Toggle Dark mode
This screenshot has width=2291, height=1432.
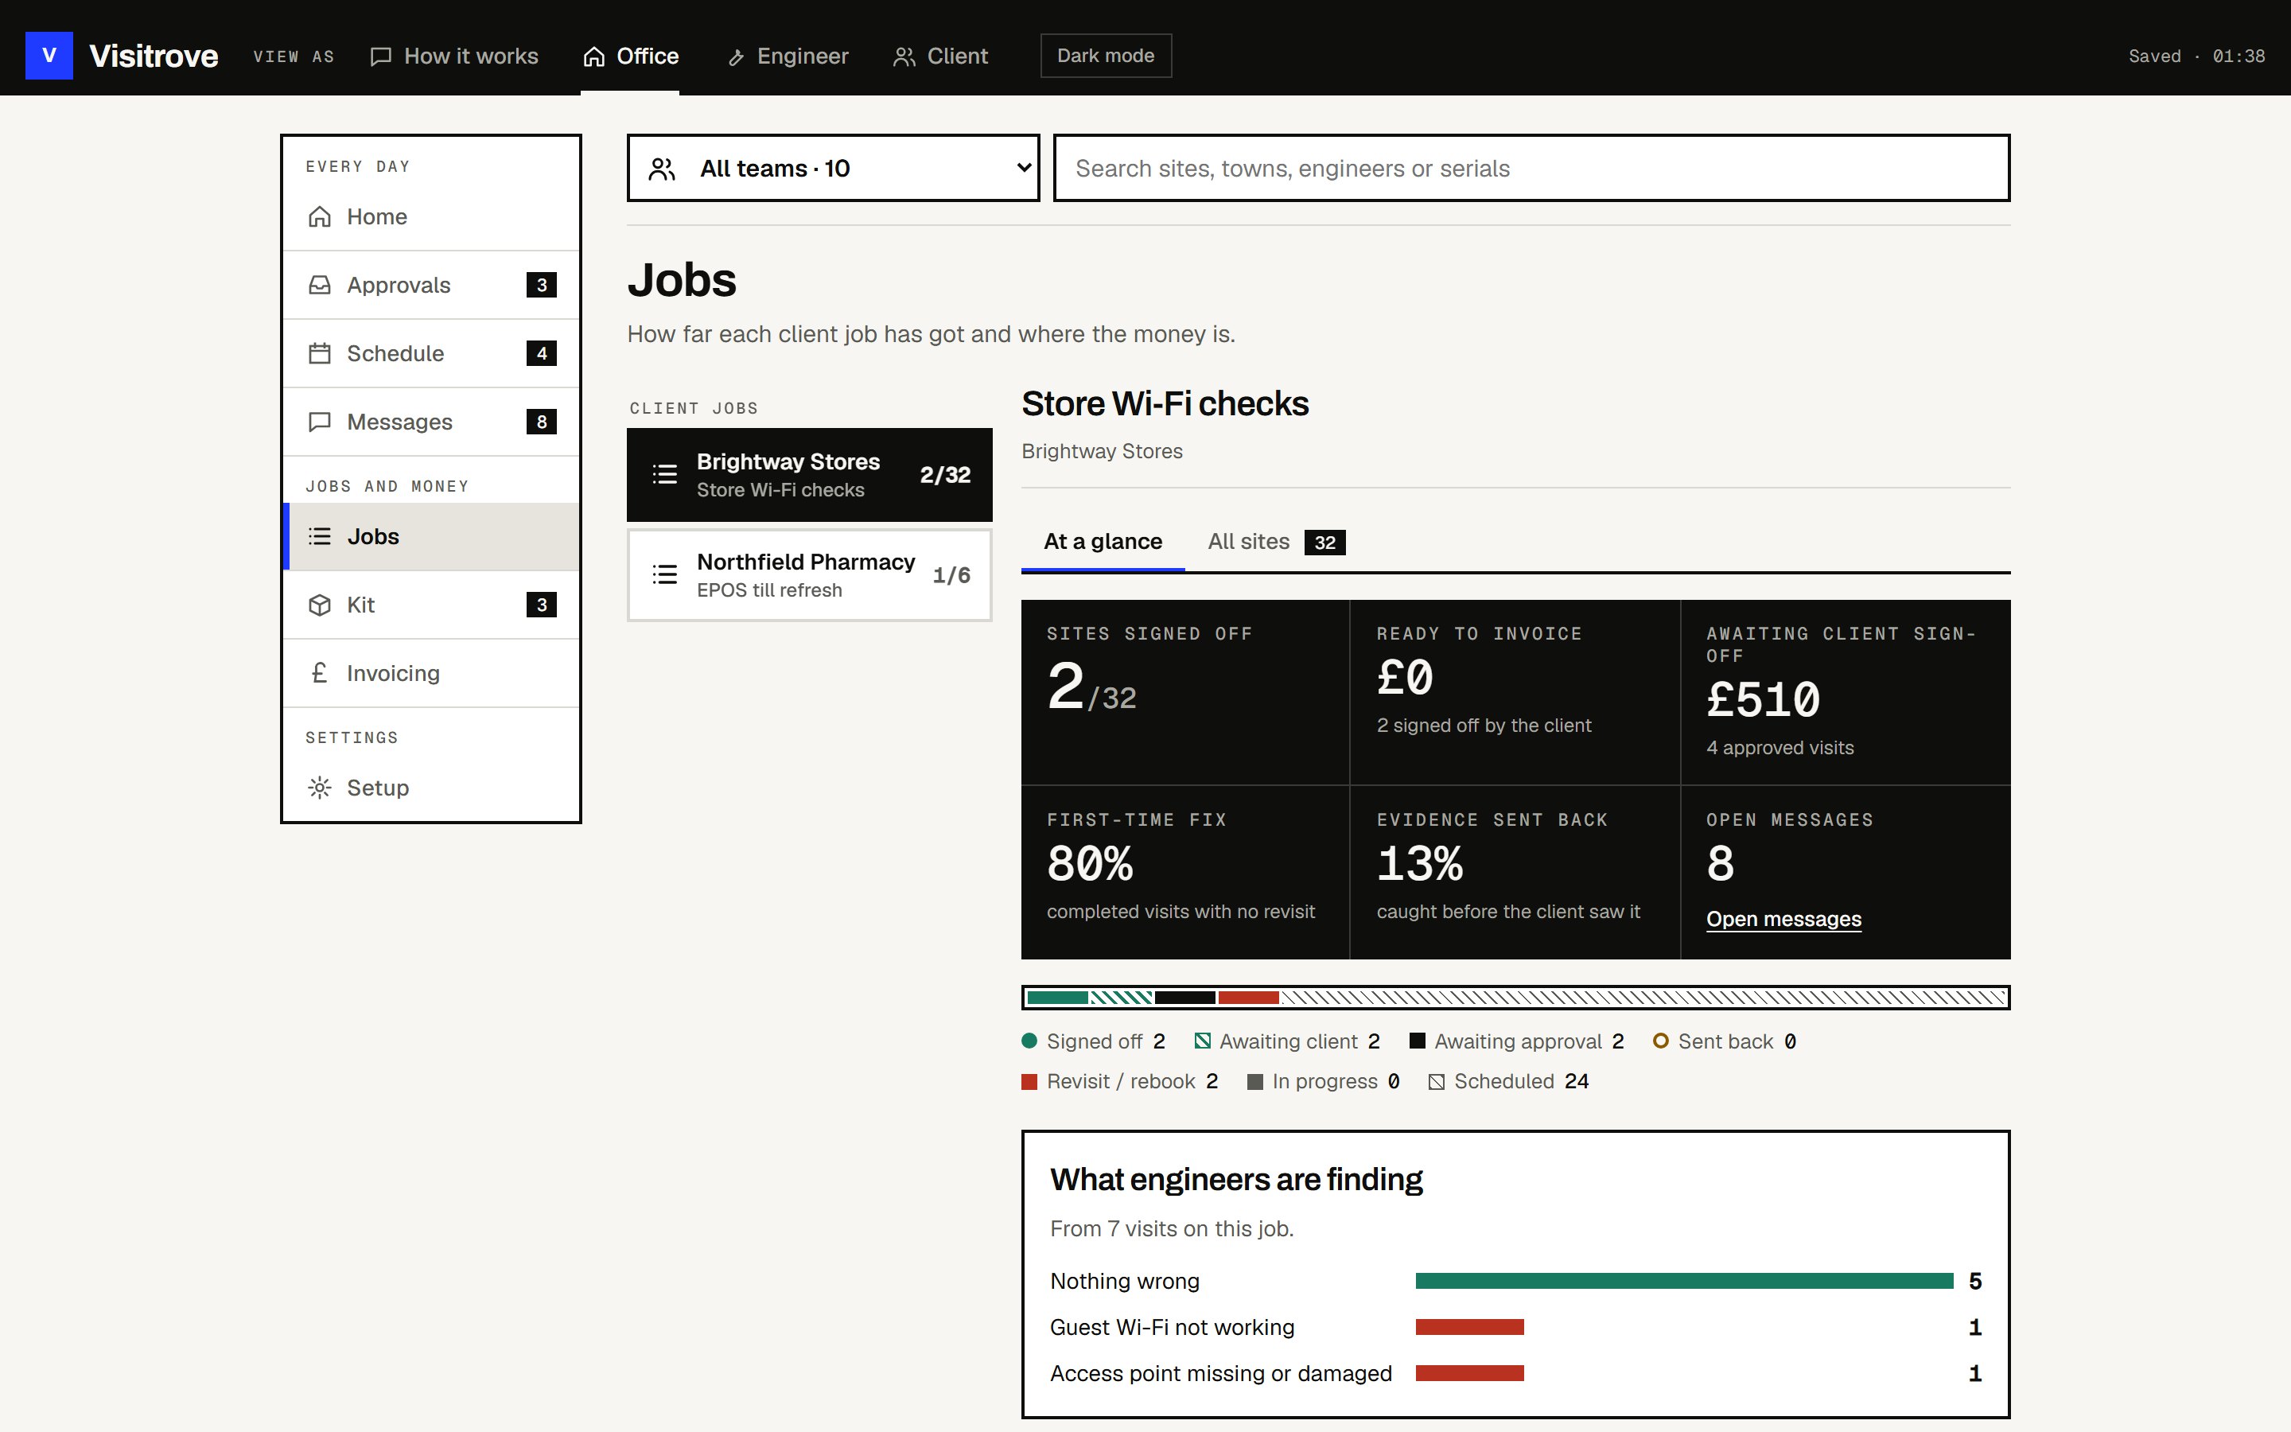click(1106, 56)
